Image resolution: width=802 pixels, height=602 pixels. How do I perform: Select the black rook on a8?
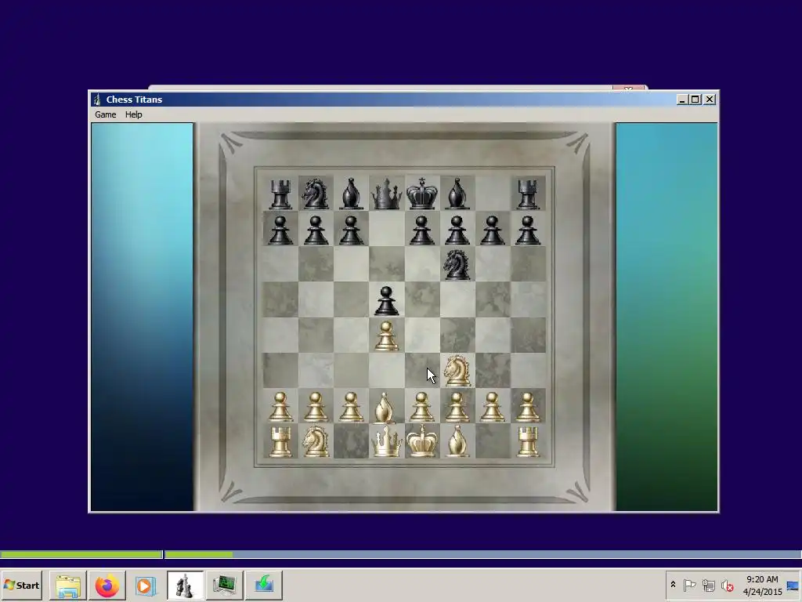[280, 194]
